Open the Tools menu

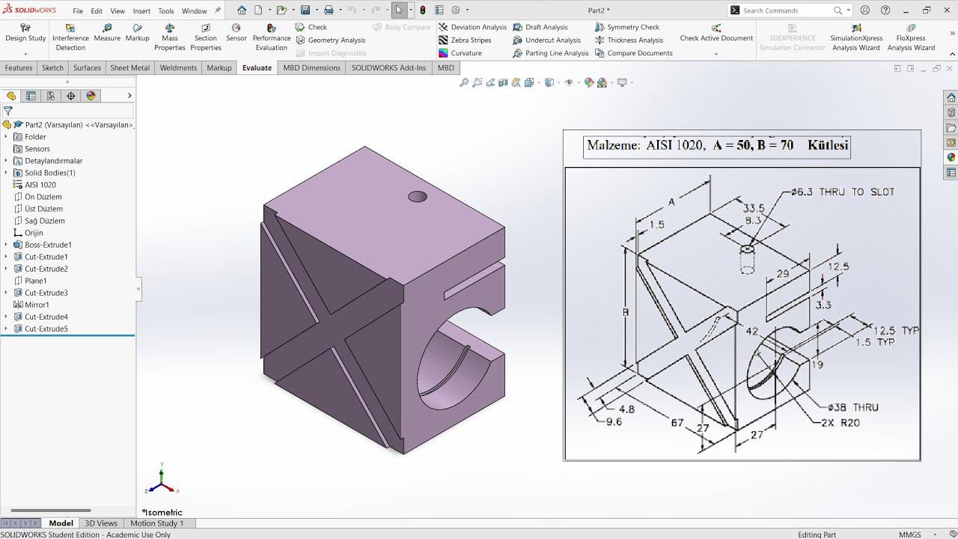(166, 11)
